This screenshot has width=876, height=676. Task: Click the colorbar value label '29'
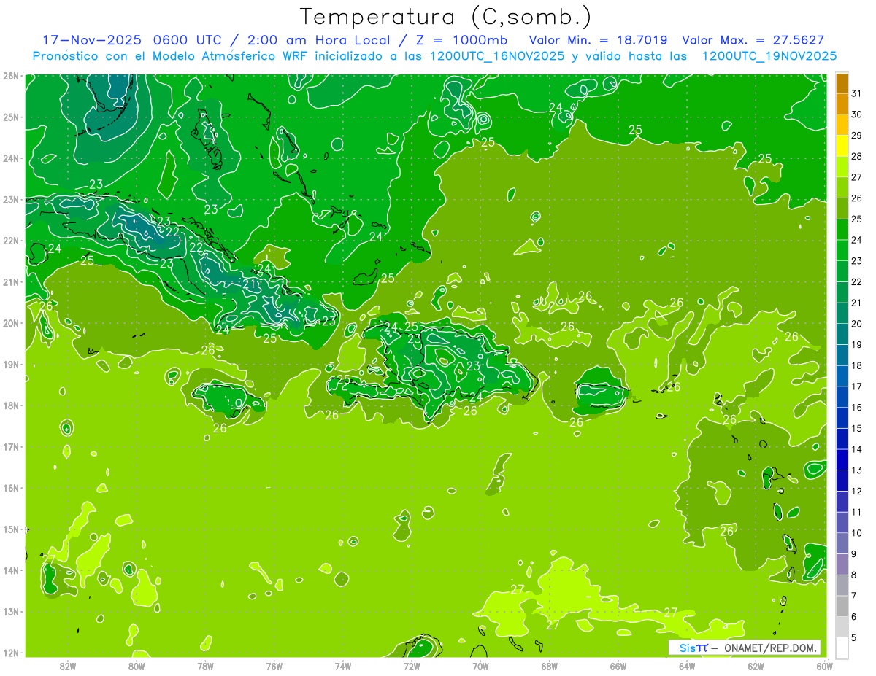[856, 136]
